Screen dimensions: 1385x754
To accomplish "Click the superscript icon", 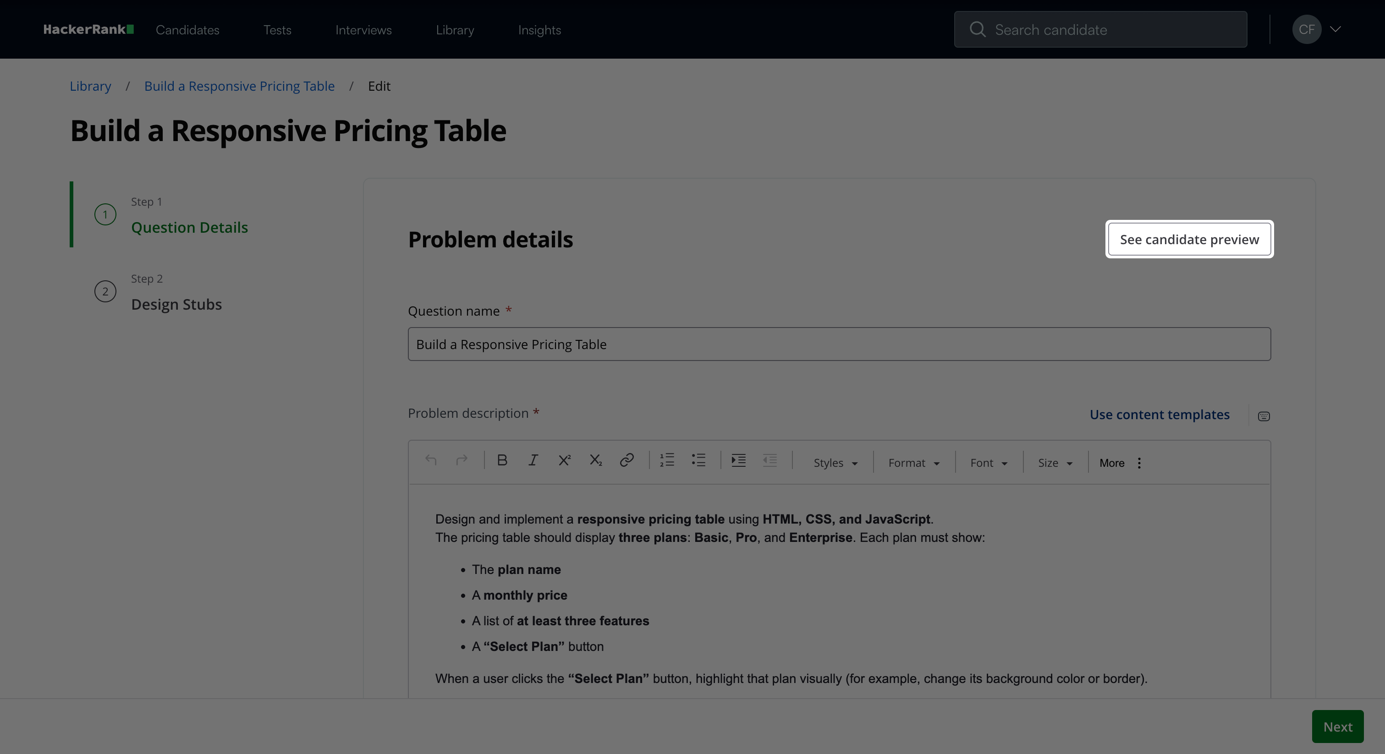I will tap(564, 460).
